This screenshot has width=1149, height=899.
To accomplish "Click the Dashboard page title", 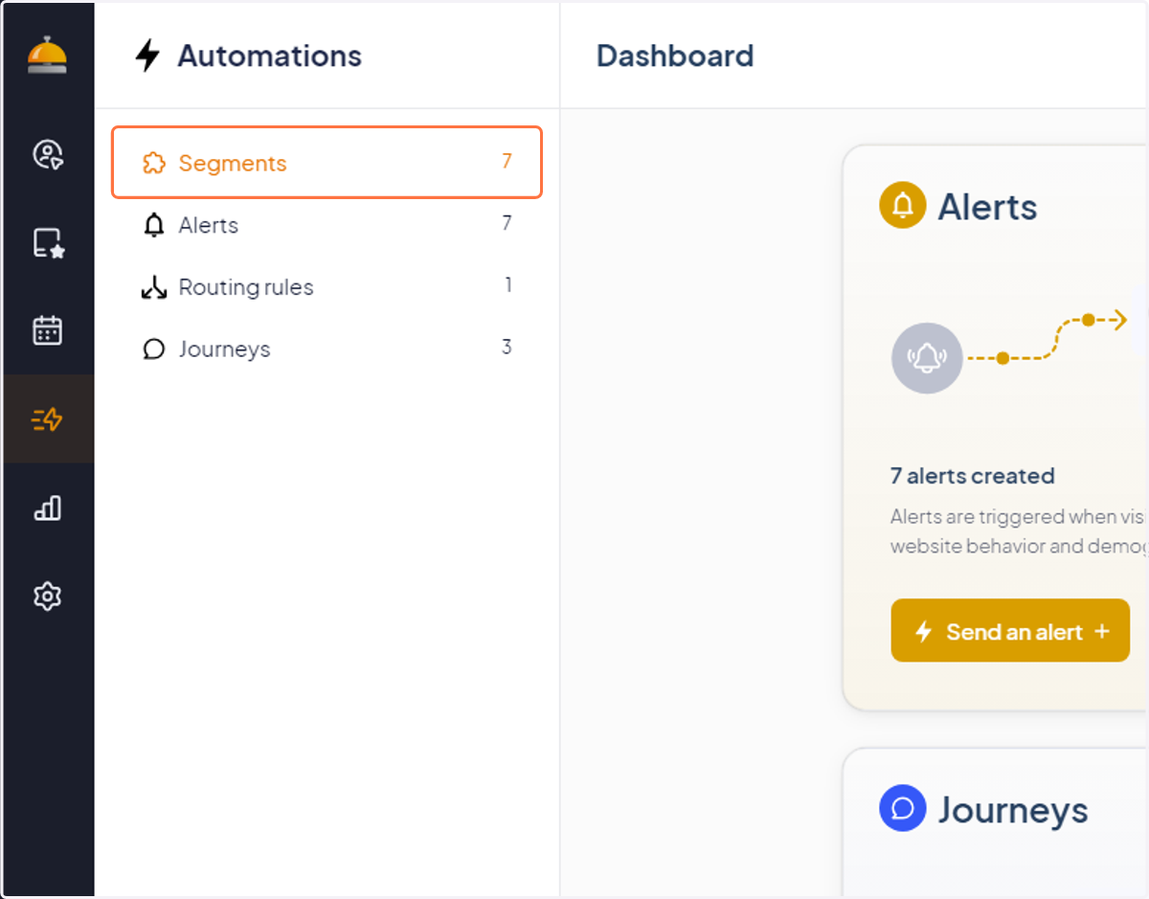I will [x=675, y=56].
